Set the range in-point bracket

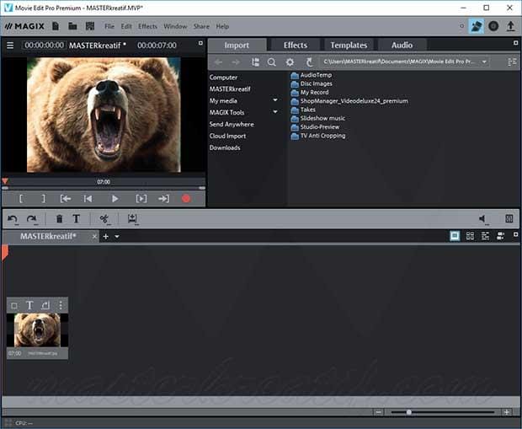tap(21, 199)
